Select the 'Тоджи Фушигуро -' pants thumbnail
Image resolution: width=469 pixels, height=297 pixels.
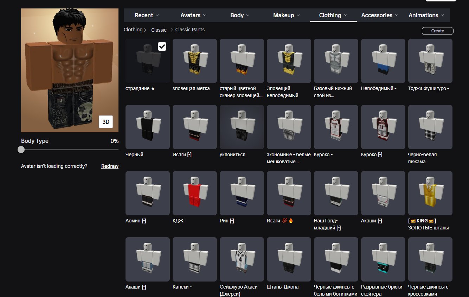pyautogui.click(x=430, y=61)
